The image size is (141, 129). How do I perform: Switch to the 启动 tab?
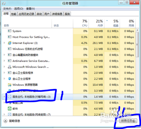pos(39,14)
